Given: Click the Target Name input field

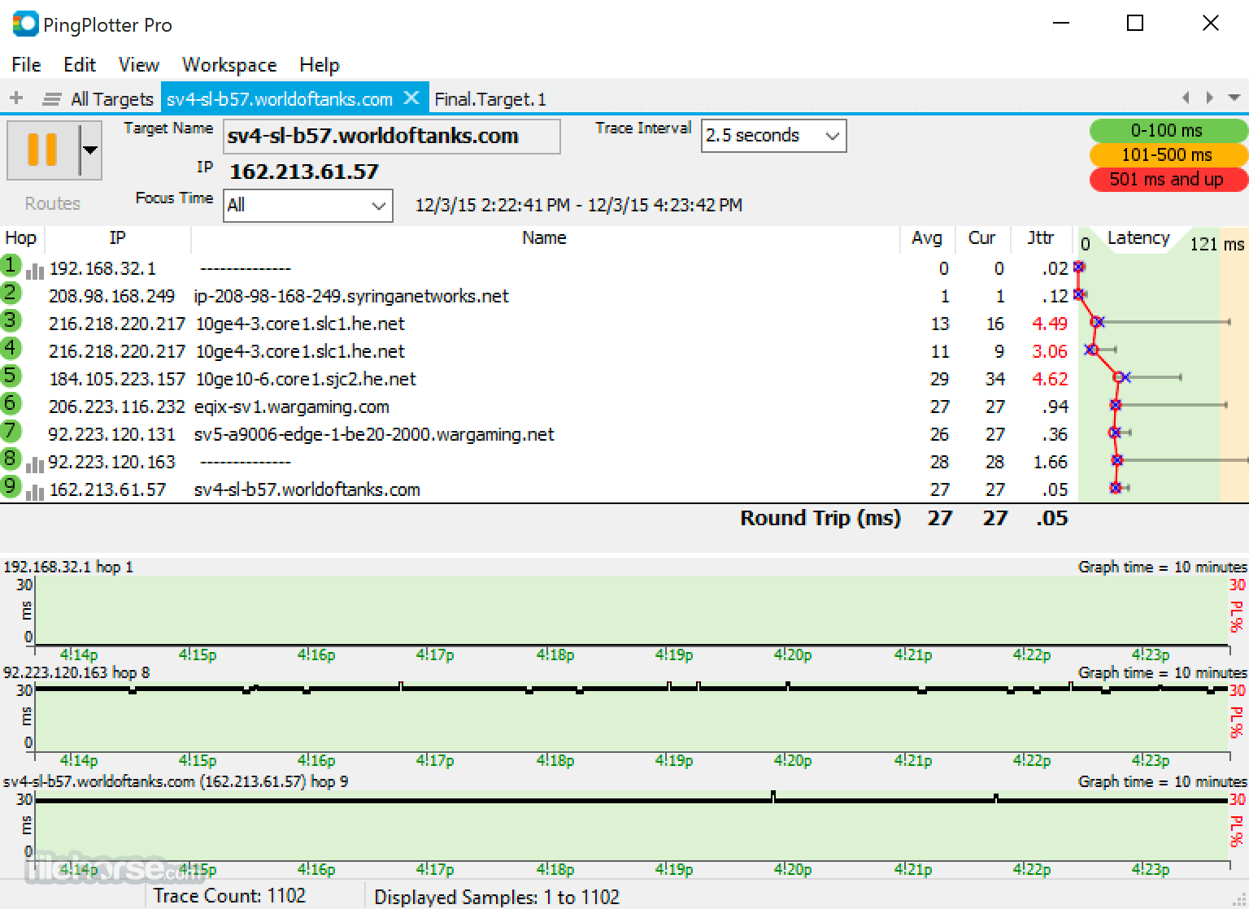Looking at the screenshot, I should click(392, 137).
